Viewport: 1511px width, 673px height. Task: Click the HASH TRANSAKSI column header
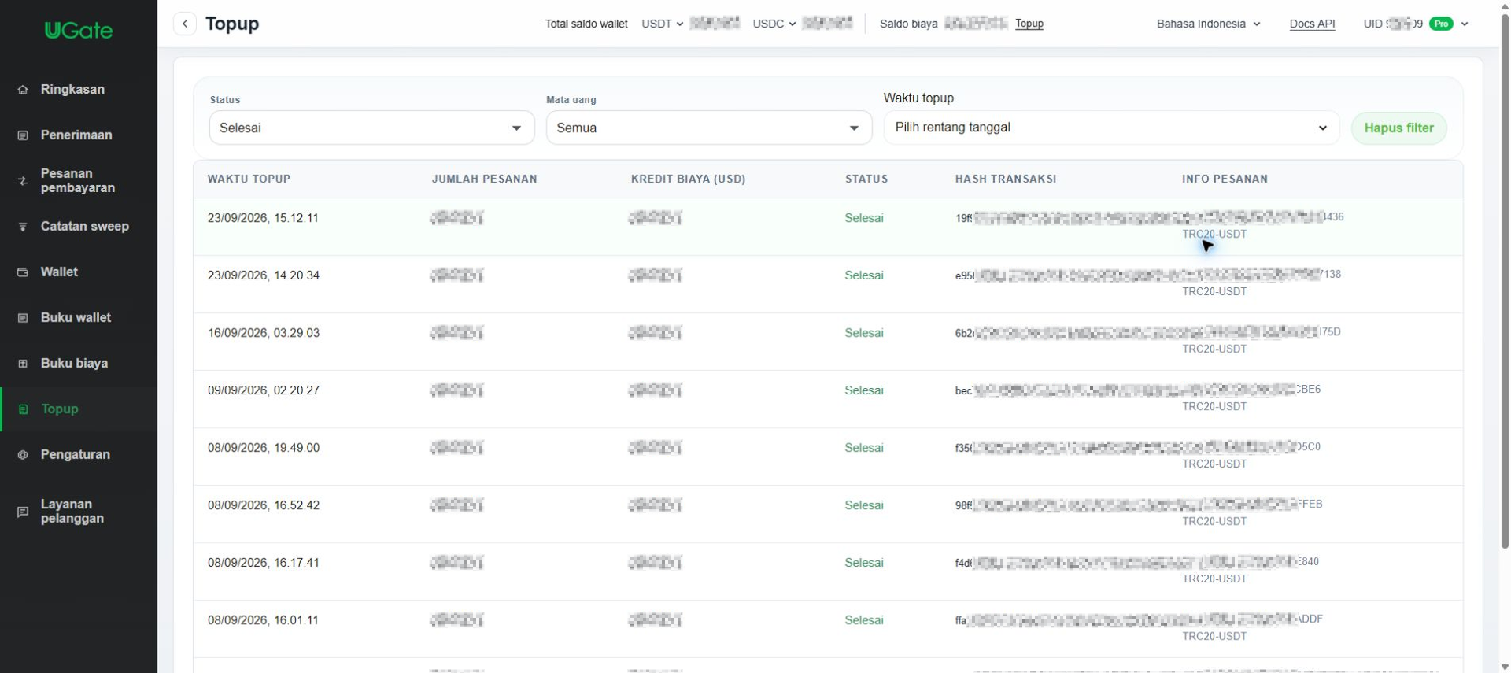click(x=1006, y=179)
